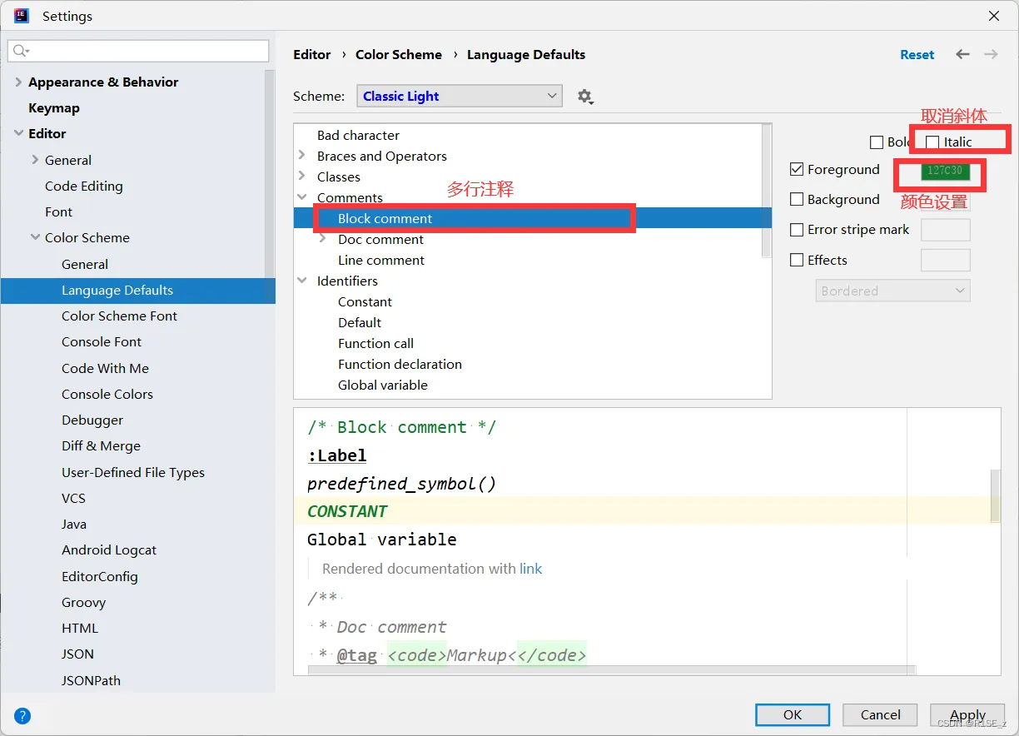Viewport: 1019px width, 736px height.
Task: Select Constant under Identifiers
Action: click(365, 301)
